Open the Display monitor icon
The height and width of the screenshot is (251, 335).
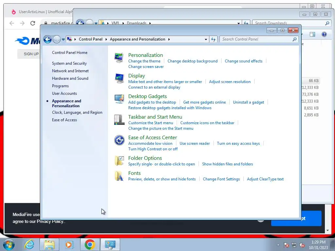[x=119, y=78]
